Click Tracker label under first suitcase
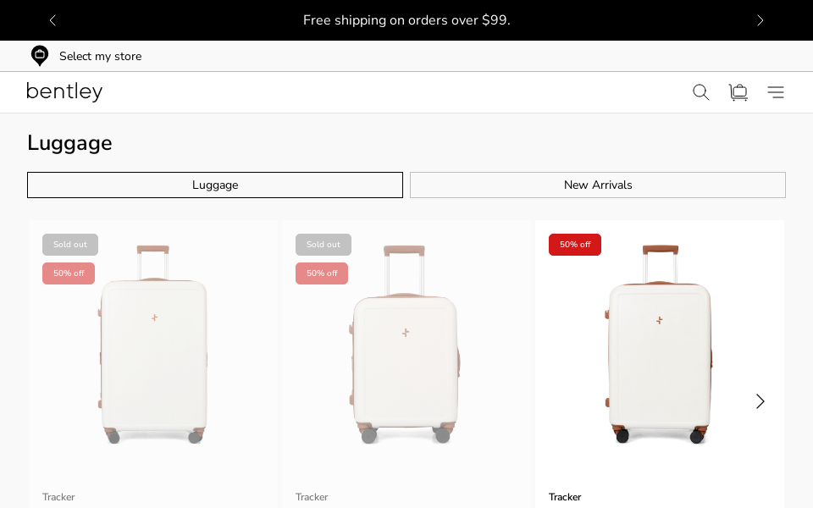The height and width of the screenshot is (508, 813). (x=58, y=497)
